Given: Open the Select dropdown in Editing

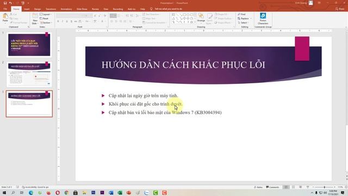Looking at the screenshot, I should point(243,23).
